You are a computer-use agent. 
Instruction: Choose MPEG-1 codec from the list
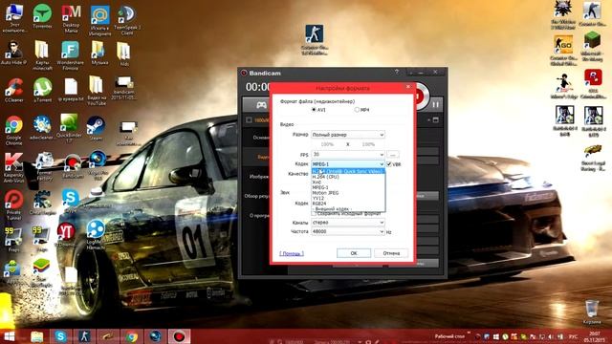[348, 187]
